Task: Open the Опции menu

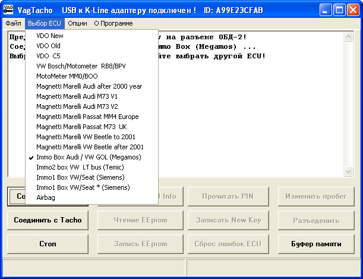Action: 78,23
